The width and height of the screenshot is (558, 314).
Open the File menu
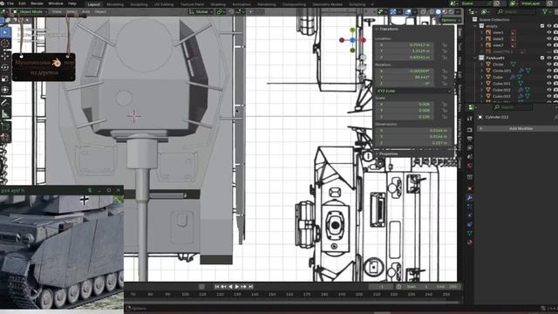(10, 3)
